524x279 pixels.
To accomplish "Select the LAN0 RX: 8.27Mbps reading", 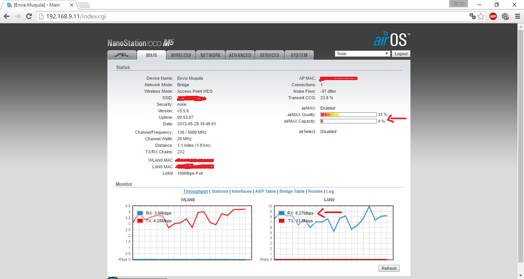I will click(300, 213).
